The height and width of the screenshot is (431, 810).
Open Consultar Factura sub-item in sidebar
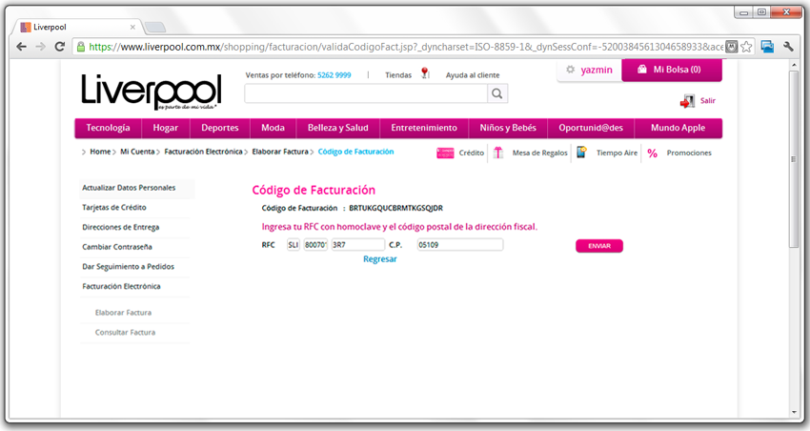(125, 332)
